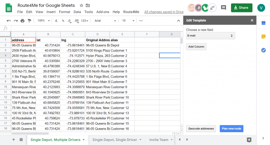This screenshot has width=270, height=145.
Task: Open the zoom 100% dropdown
Action: tap(43, 21)
